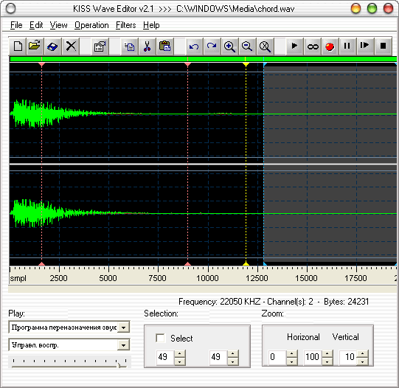Select the pink marker near 9000 samples
The width and height of the screenshot is (399, 388).
[187, 65]
